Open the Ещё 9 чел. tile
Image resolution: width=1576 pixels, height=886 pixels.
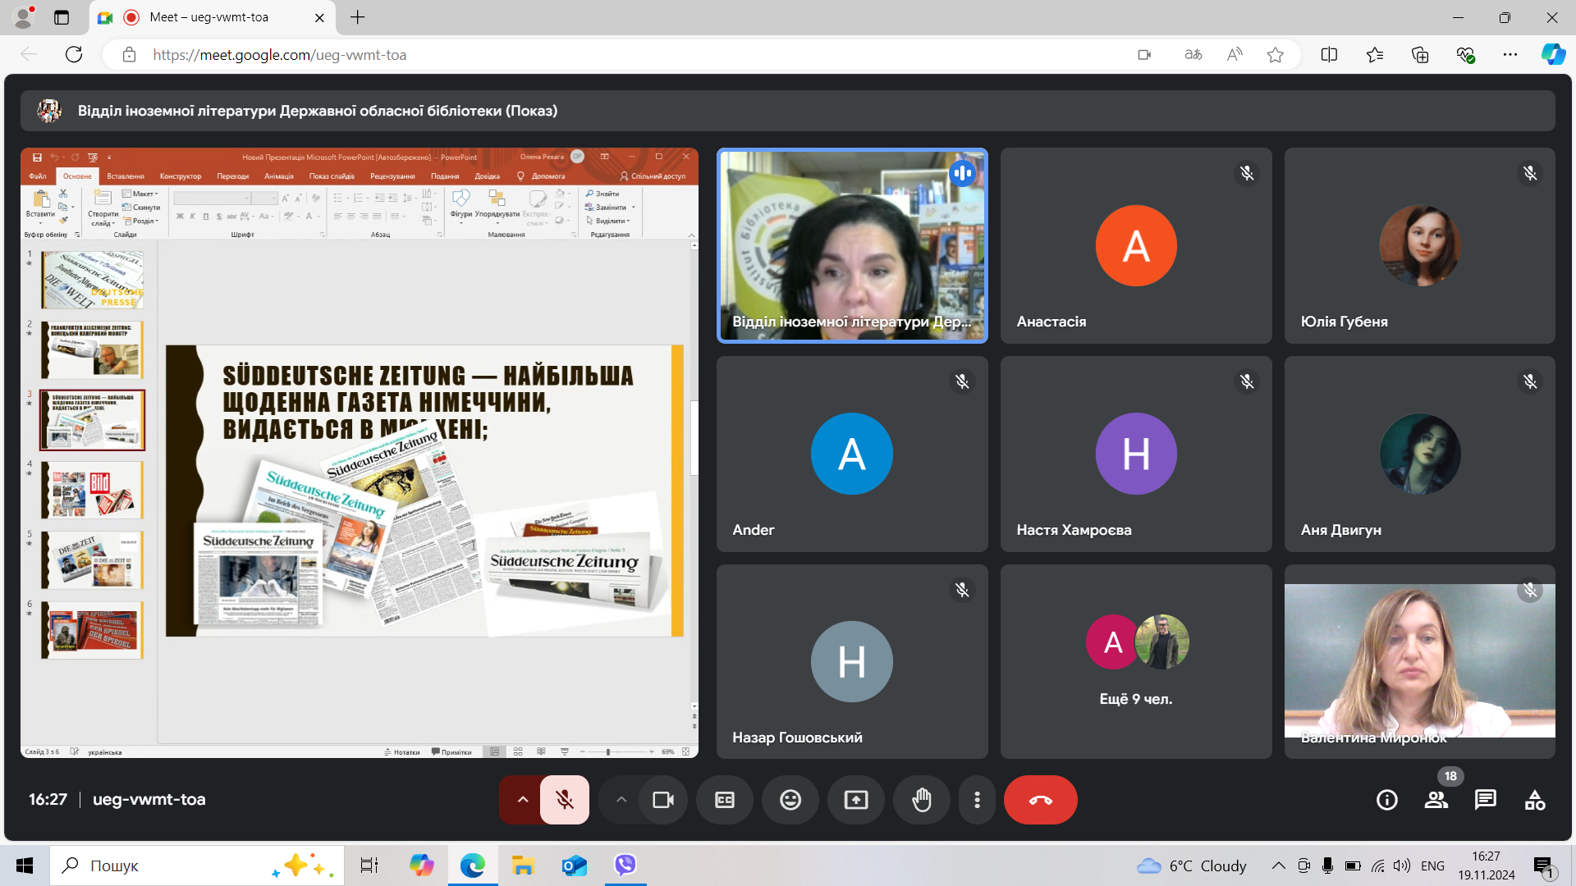click(x=1136, y=661)
